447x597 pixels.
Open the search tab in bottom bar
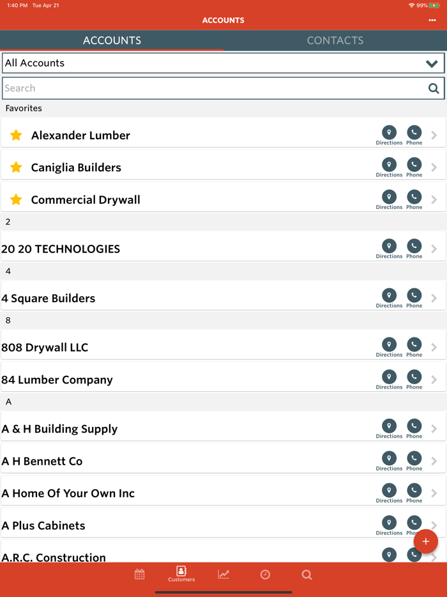coord(307,574)
